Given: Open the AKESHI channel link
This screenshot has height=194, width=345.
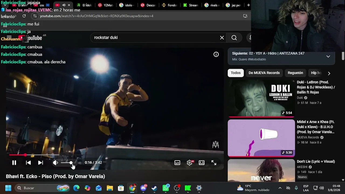Looking at the screenshot, I should click(302, 167).
